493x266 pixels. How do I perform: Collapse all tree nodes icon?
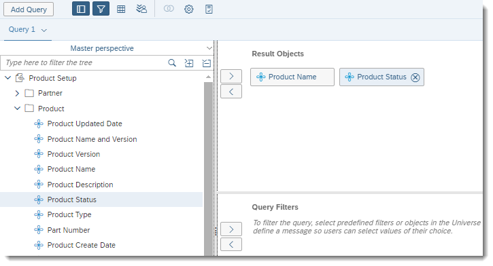207,63
